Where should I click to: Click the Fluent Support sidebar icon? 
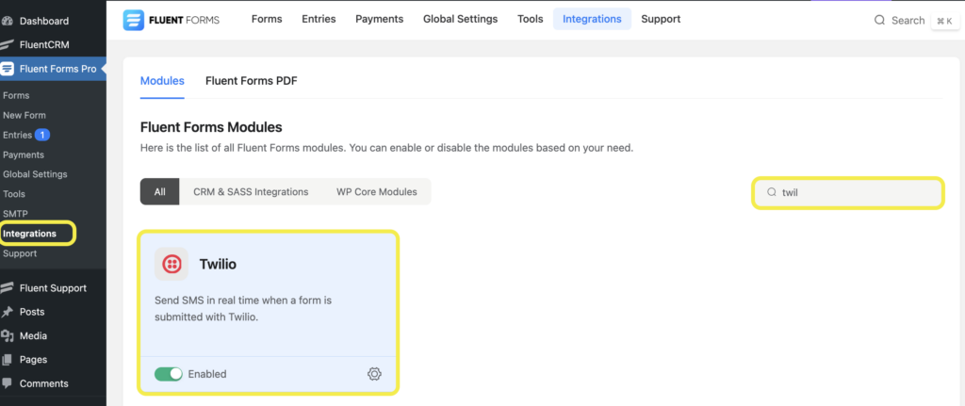click(x=8, y=288)
